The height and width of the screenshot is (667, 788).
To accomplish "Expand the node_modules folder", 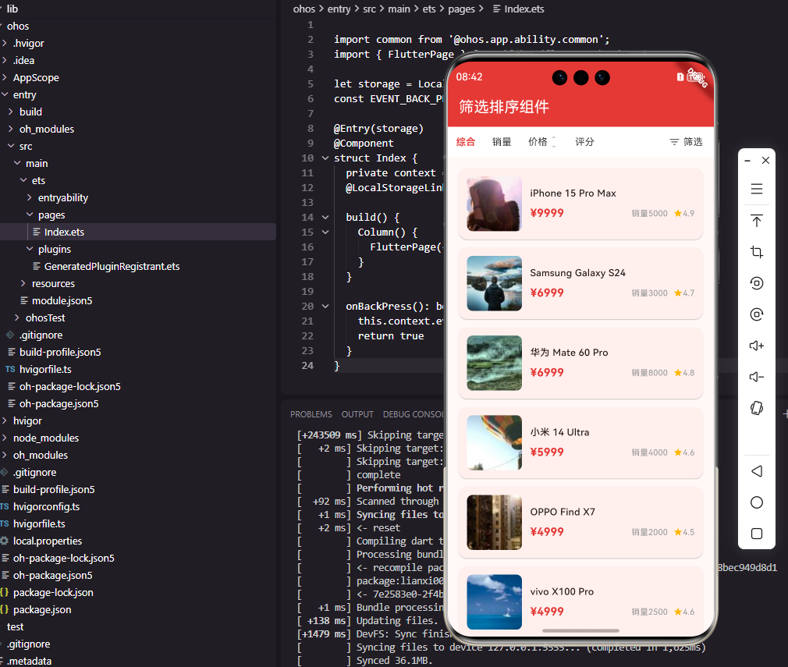I will [46, 438].
